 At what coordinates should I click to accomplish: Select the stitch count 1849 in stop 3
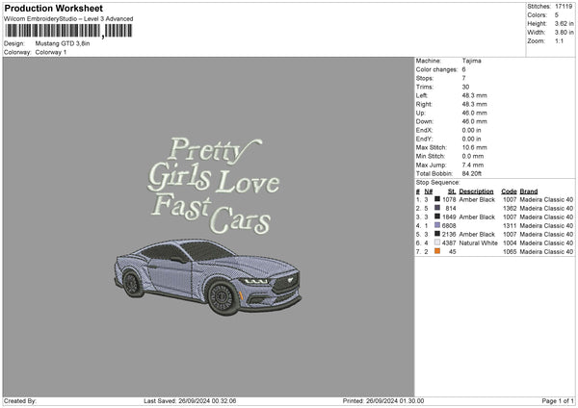(x=449, y=217)
